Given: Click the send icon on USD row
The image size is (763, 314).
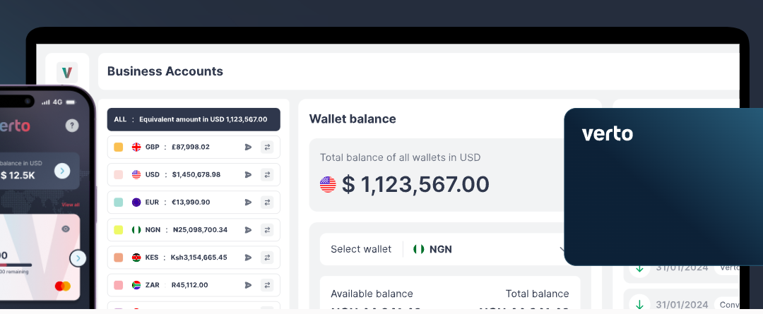Looking at the screenshot, I should click(248, 174).
